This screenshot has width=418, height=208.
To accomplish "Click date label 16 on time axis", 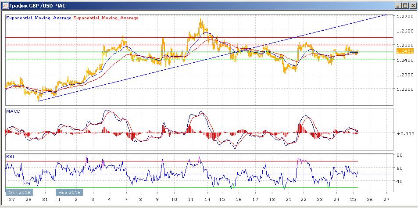I will pos(239,200).
